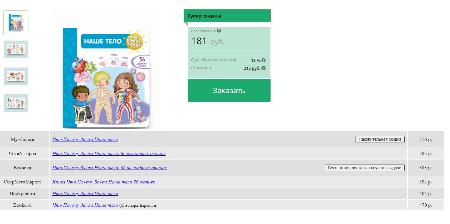450x224 pixels.
Task: Open the Bookpiter.ru book link
Action: click(85, 194)
